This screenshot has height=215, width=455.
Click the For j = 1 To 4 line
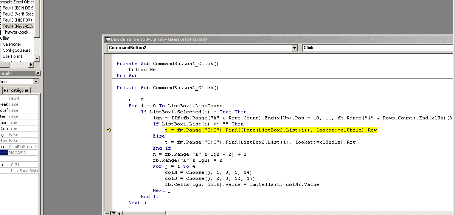pyautogui.click(x=174, y=166)
